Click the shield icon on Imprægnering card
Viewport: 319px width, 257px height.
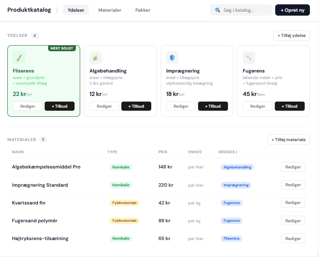pyautogui.click(x=172, y=57)
